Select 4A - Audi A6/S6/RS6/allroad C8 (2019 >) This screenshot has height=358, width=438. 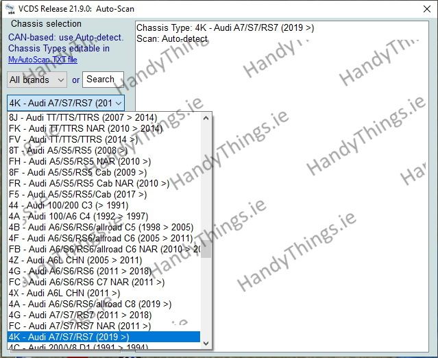[104, 304]
